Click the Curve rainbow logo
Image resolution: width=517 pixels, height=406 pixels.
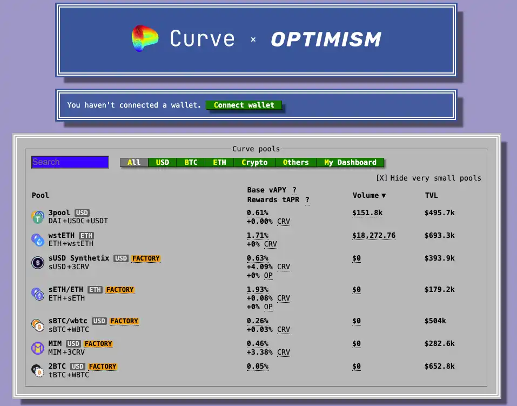pyautogui.click(x=145, y=38)
